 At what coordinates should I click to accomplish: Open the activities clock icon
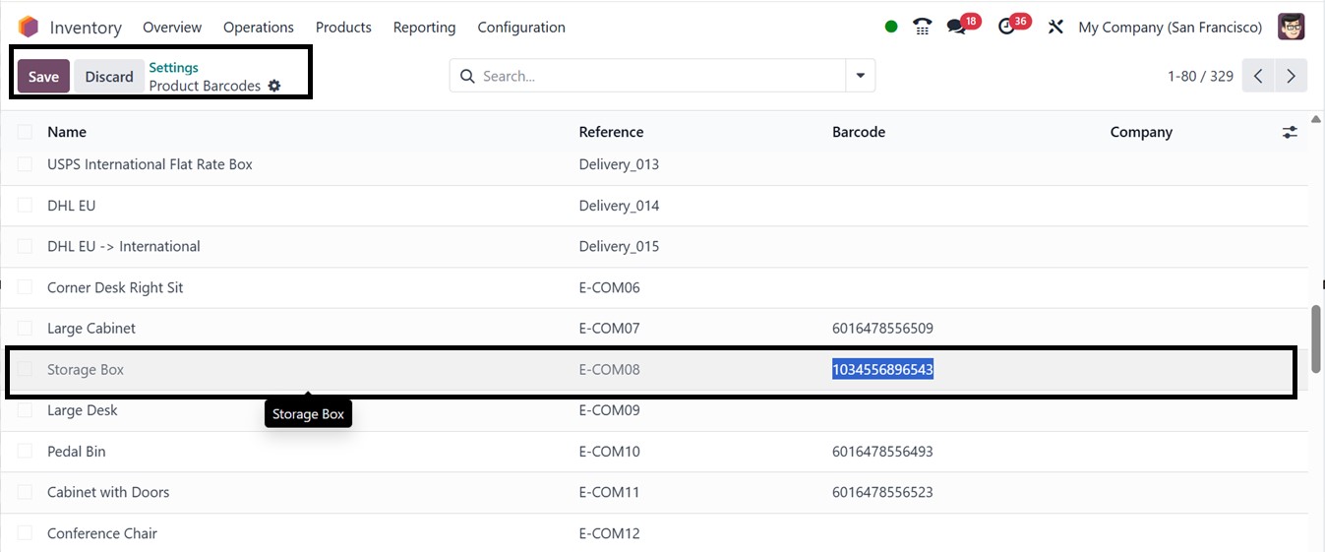click(x=1006, y=27)
